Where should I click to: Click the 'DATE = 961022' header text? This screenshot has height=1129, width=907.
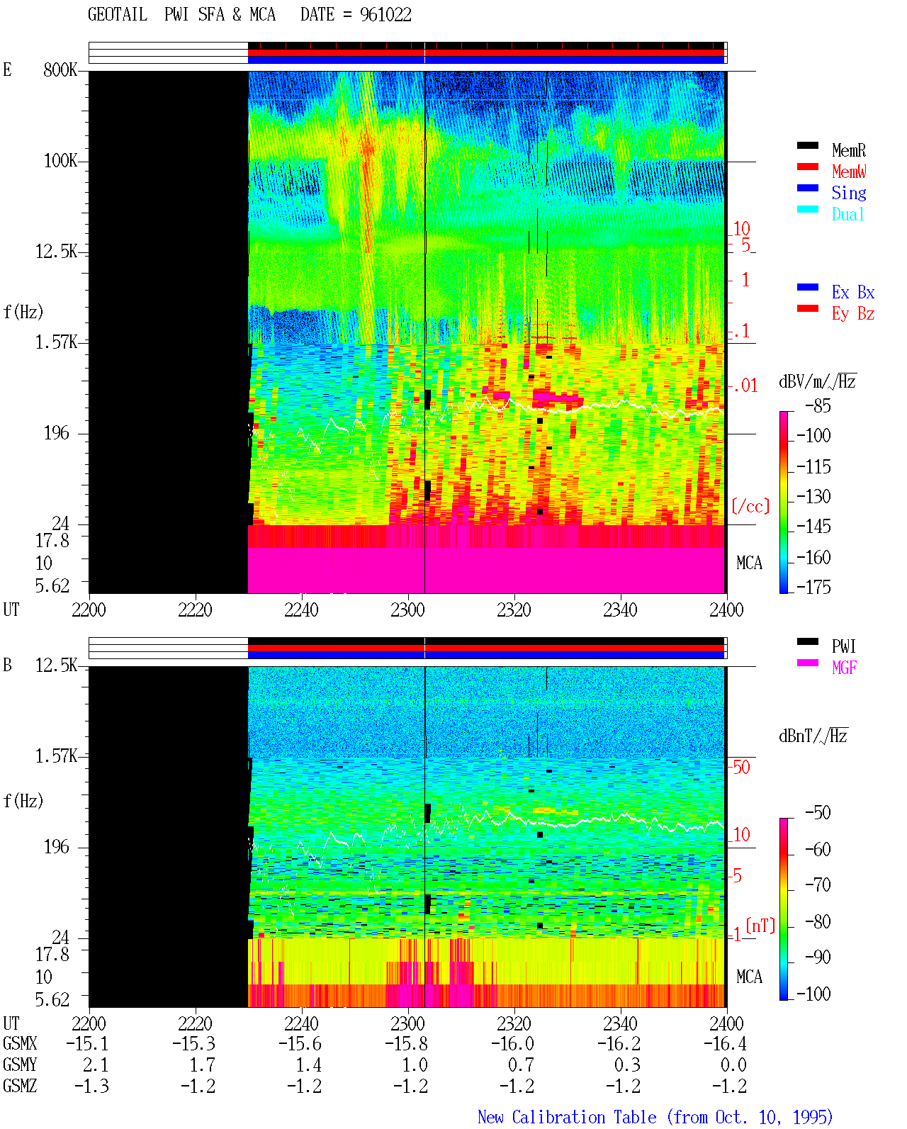pyautogui.click(x=356, y=15)
